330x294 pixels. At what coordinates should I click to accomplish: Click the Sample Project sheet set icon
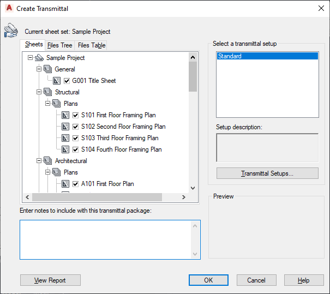click(x=39, y=58)
